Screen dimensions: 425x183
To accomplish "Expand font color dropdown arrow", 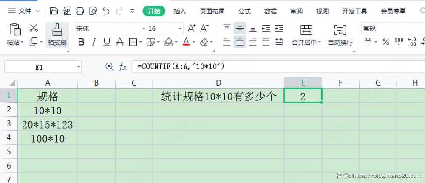I will coord(194,43).
